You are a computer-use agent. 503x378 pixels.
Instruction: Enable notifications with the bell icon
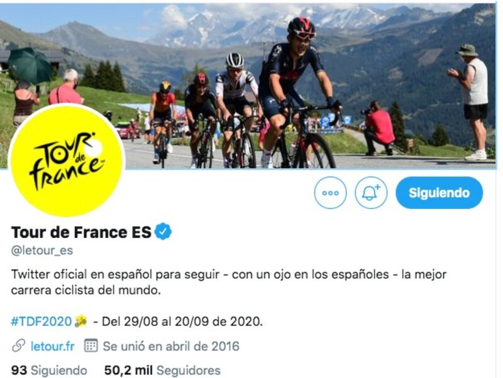pos(371,193)
